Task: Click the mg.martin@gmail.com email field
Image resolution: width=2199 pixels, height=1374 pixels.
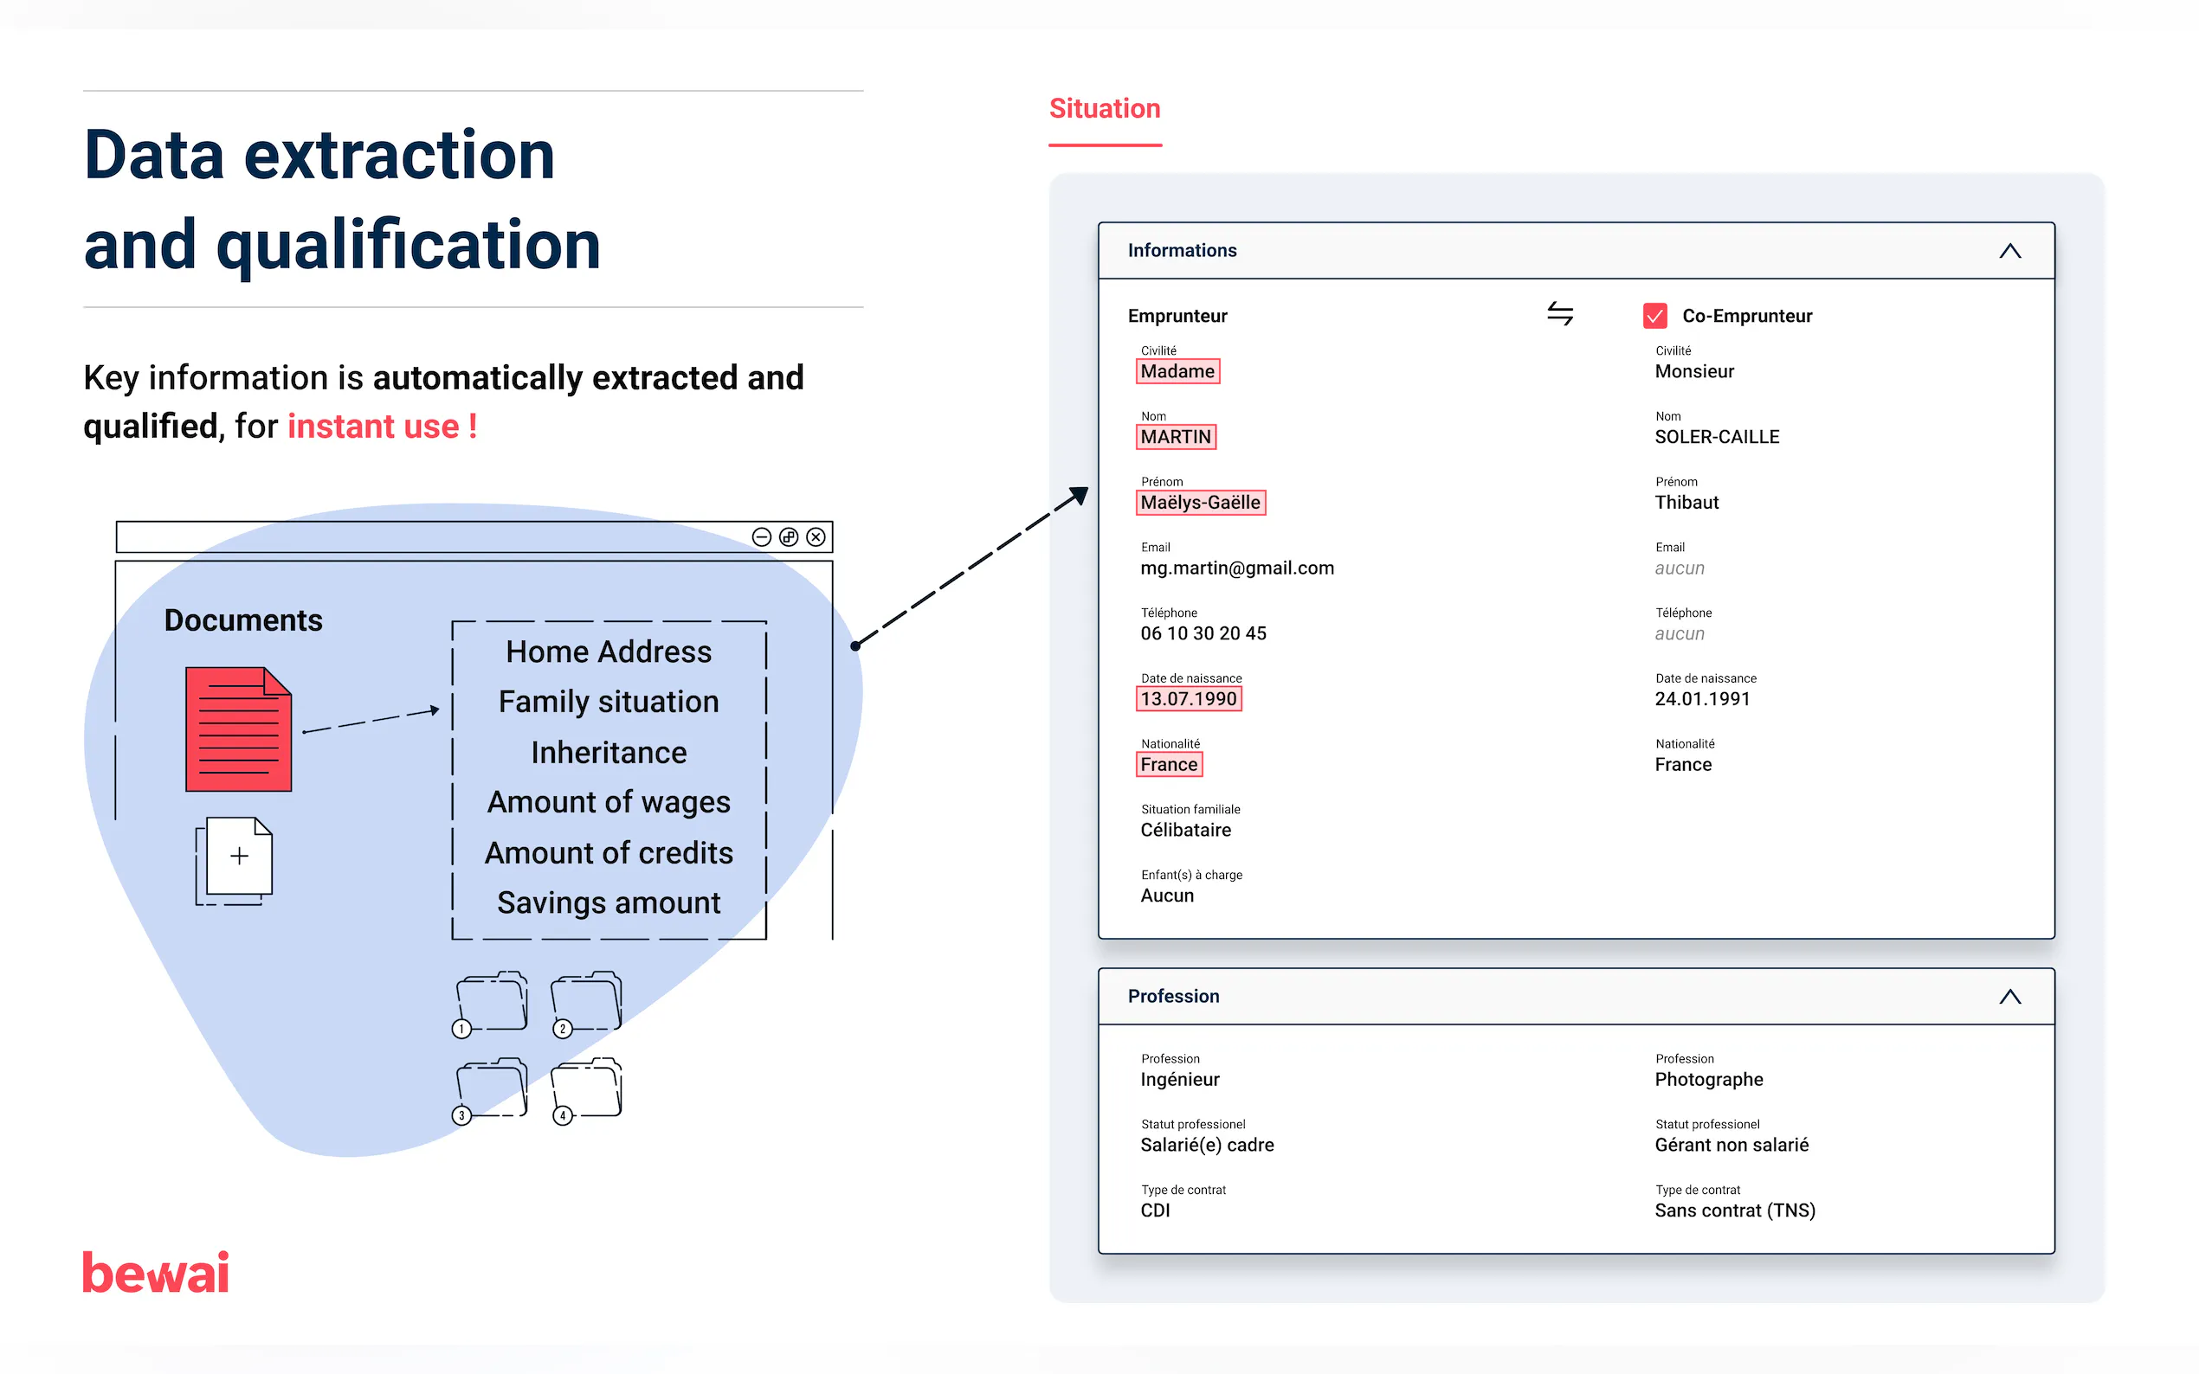Action: point(1236,568)
